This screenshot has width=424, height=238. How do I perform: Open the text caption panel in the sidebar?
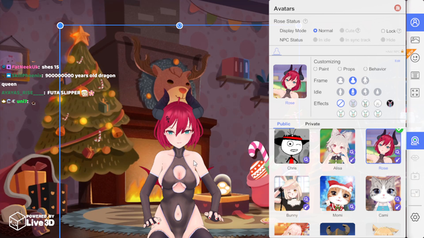pyautogui.click(x=415, y=75)
